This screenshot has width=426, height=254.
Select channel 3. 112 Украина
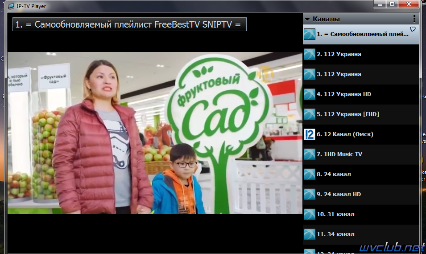click(361, 74)
